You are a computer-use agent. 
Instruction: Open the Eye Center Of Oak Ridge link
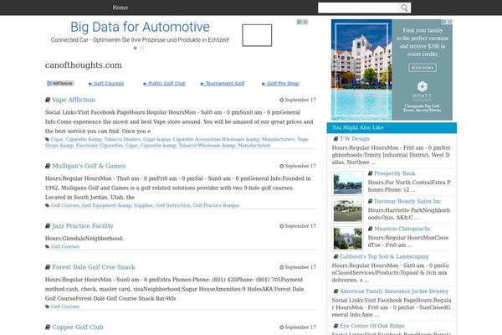click(x=372, y=326)
